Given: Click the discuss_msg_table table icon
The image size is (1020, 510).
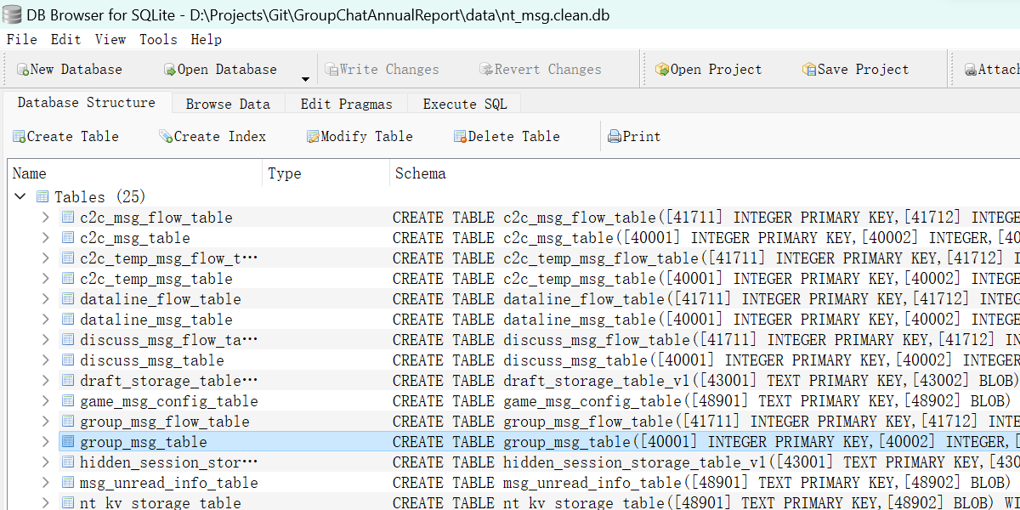Looking at the screenshot, I should [68, 360].
